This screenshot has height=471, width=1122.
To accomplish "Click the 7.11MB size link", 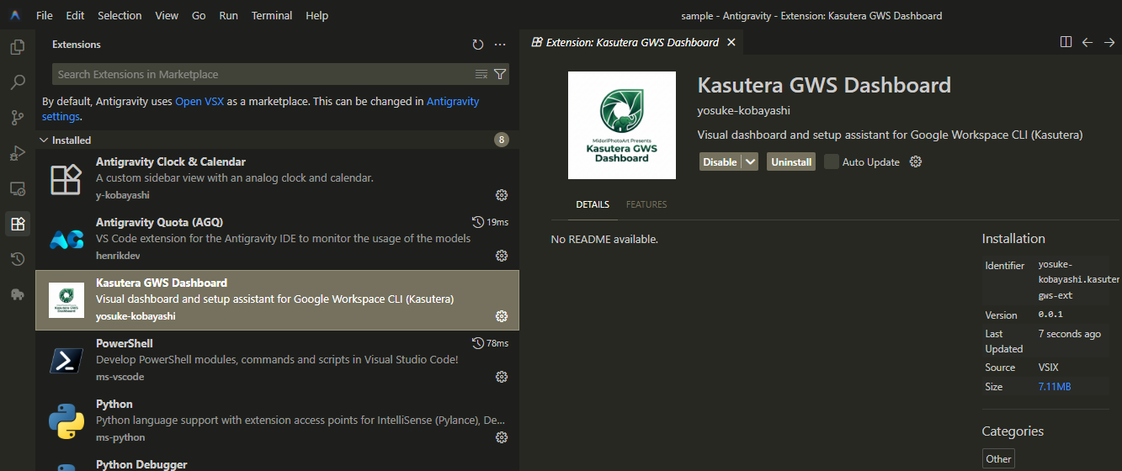I will (x=1055, y=387).
